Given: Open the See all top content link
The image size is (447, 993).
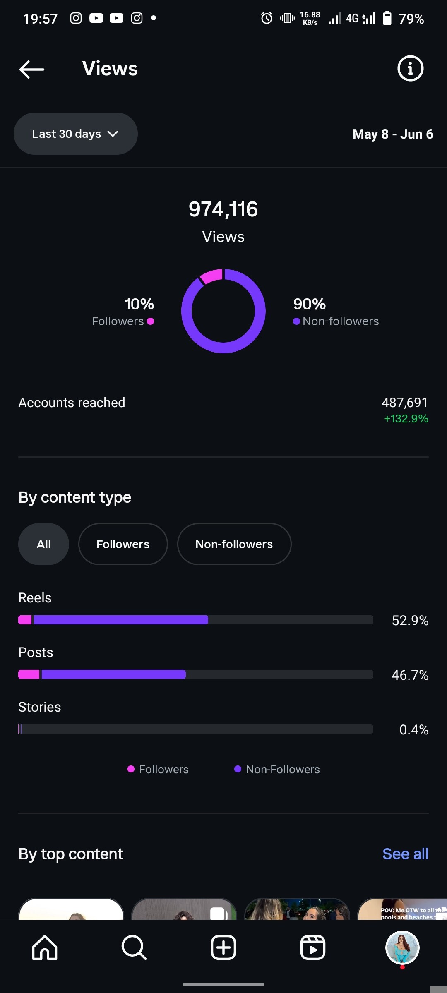Looking at the screenshot, I should 405,854.
